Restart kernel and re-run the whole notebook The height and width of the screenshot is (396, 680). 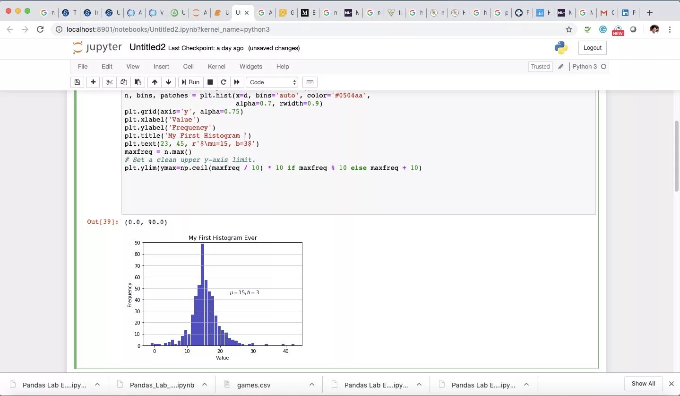pos(237,82)
